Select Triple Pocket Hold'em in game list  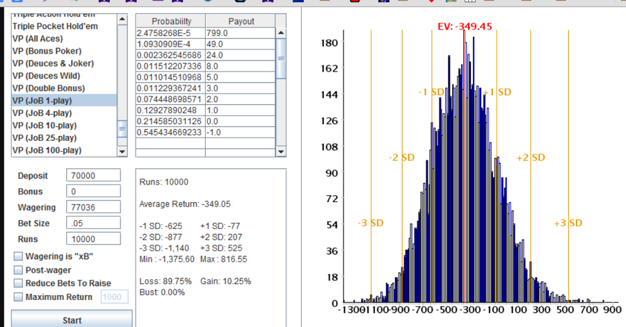(x=64, y=26)
